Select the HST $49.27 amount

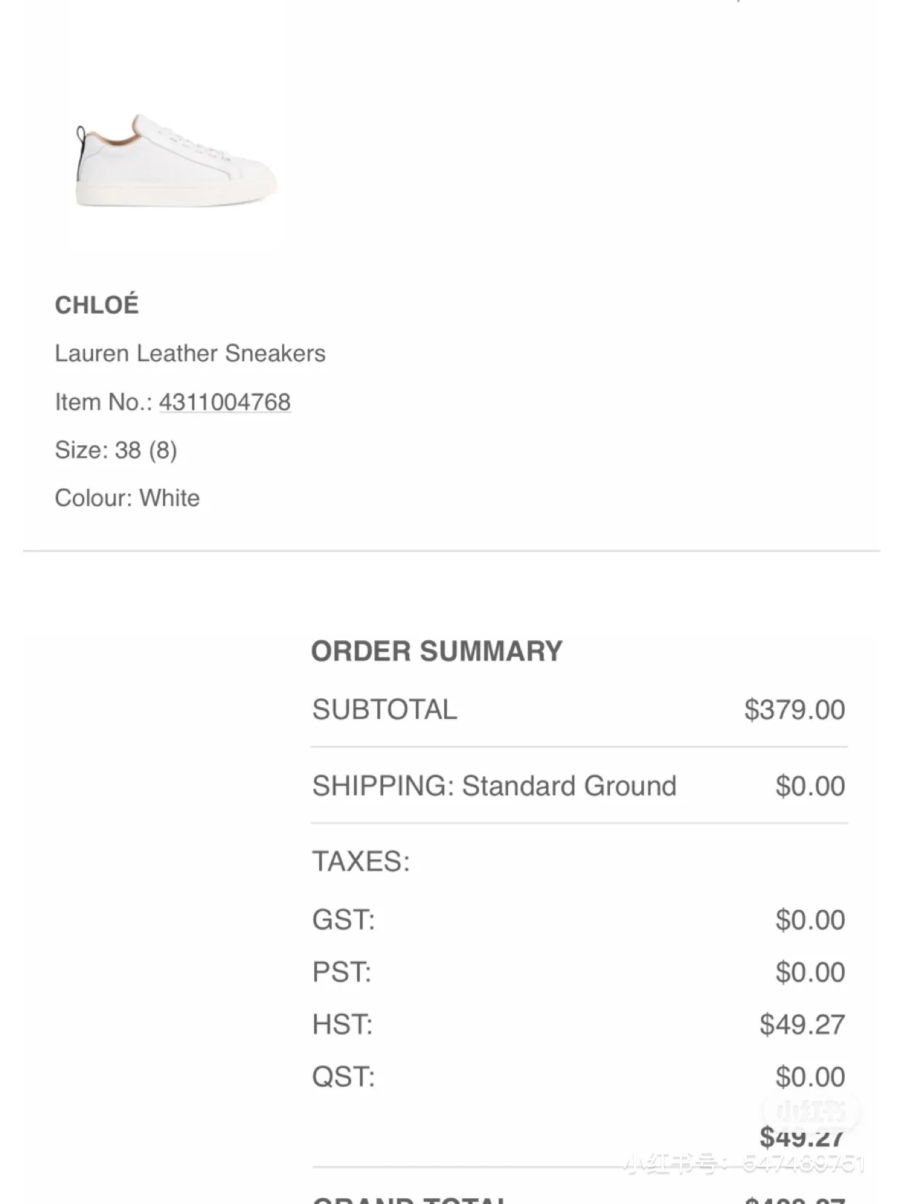tap(802, 1024)
